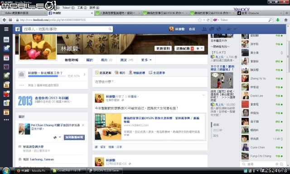Open the news feed sidebar icon
This screenshot has height=174, width=290.
click(6, 39)
